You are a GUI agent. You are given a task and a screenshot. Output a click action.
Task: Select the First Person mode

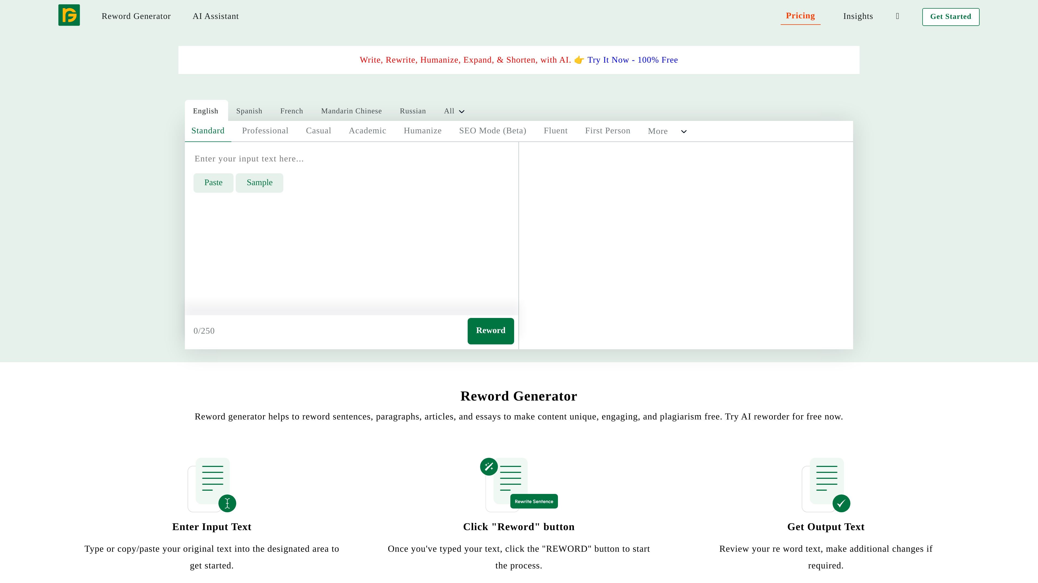[608, 131]
